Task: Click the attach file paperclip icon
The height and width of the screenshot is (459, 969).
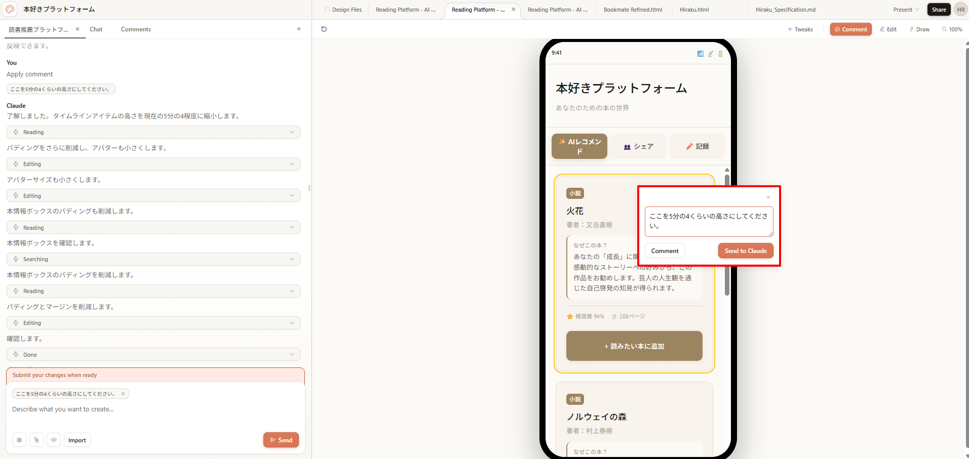Action: click(36, 440)
